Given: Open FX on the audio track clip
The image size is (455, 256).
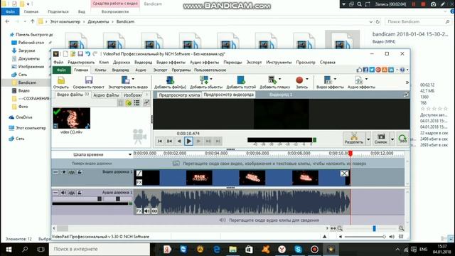Looking at the screenshot, I should pos(139,211).
